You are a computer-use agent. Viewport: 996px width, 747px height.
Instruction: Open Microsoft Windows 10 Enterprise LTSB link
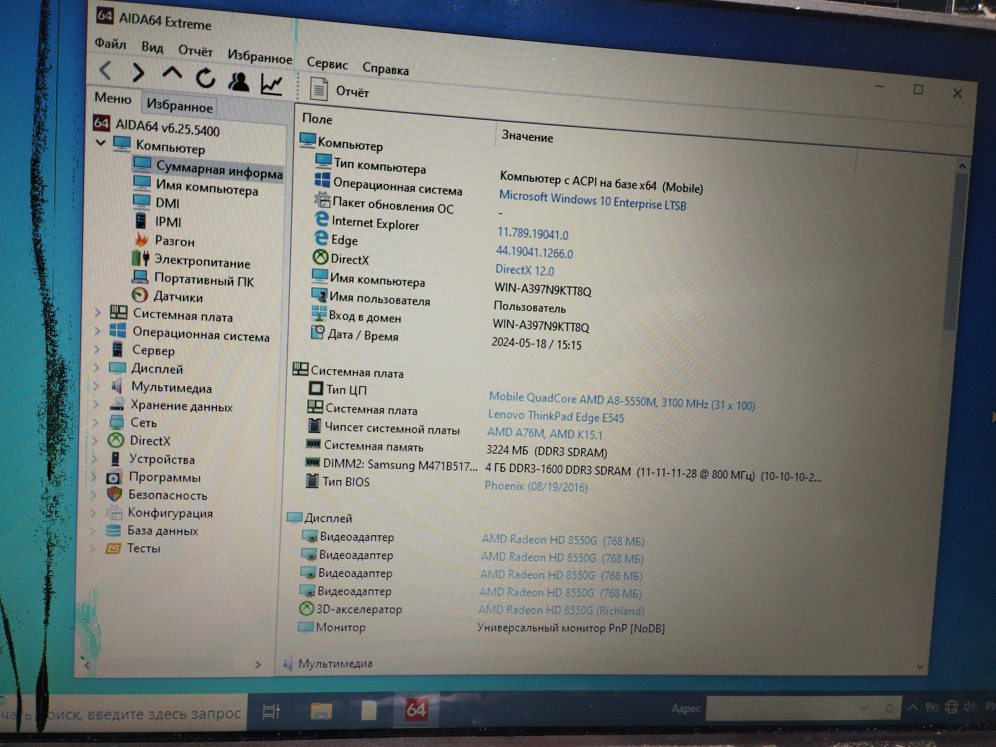point(592,201)
